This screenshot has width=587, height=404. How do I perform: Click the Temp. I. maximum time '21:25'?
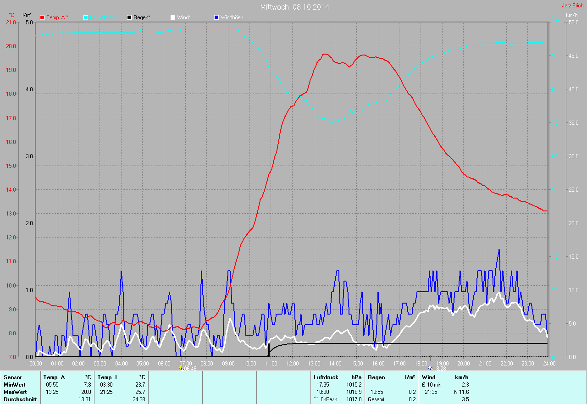click(106, 392)
